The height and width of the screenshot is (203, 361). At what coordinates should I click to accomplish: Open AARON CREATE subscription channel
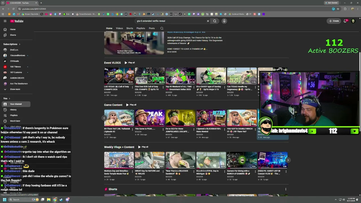(x=16, y=78)
